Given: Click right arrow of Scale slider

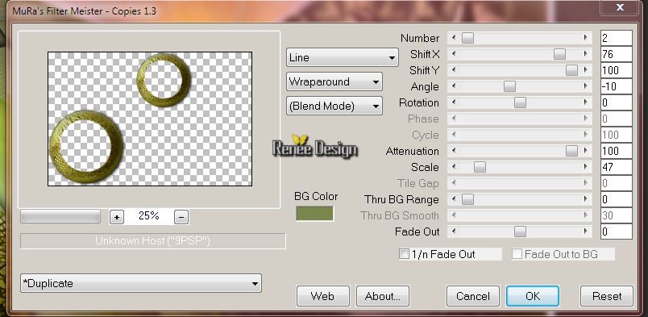Looking at the screenshot, I should click(x=586, y=167).
